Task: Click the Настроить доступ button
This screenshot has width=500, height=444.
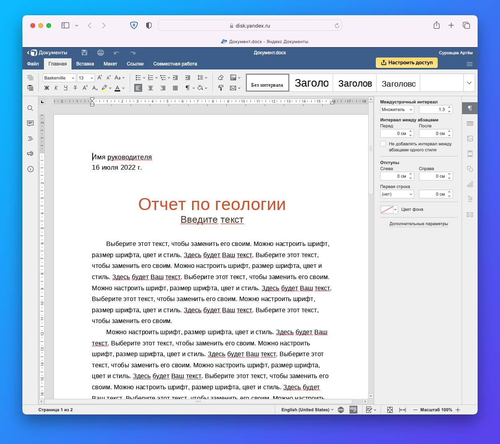Action: pos(407,63)
